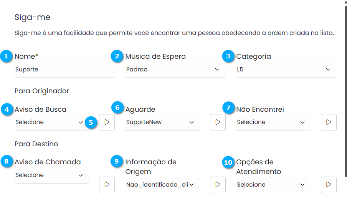
Task: Open the Música de Espera dropdown
Action: [x=175, y=70]
